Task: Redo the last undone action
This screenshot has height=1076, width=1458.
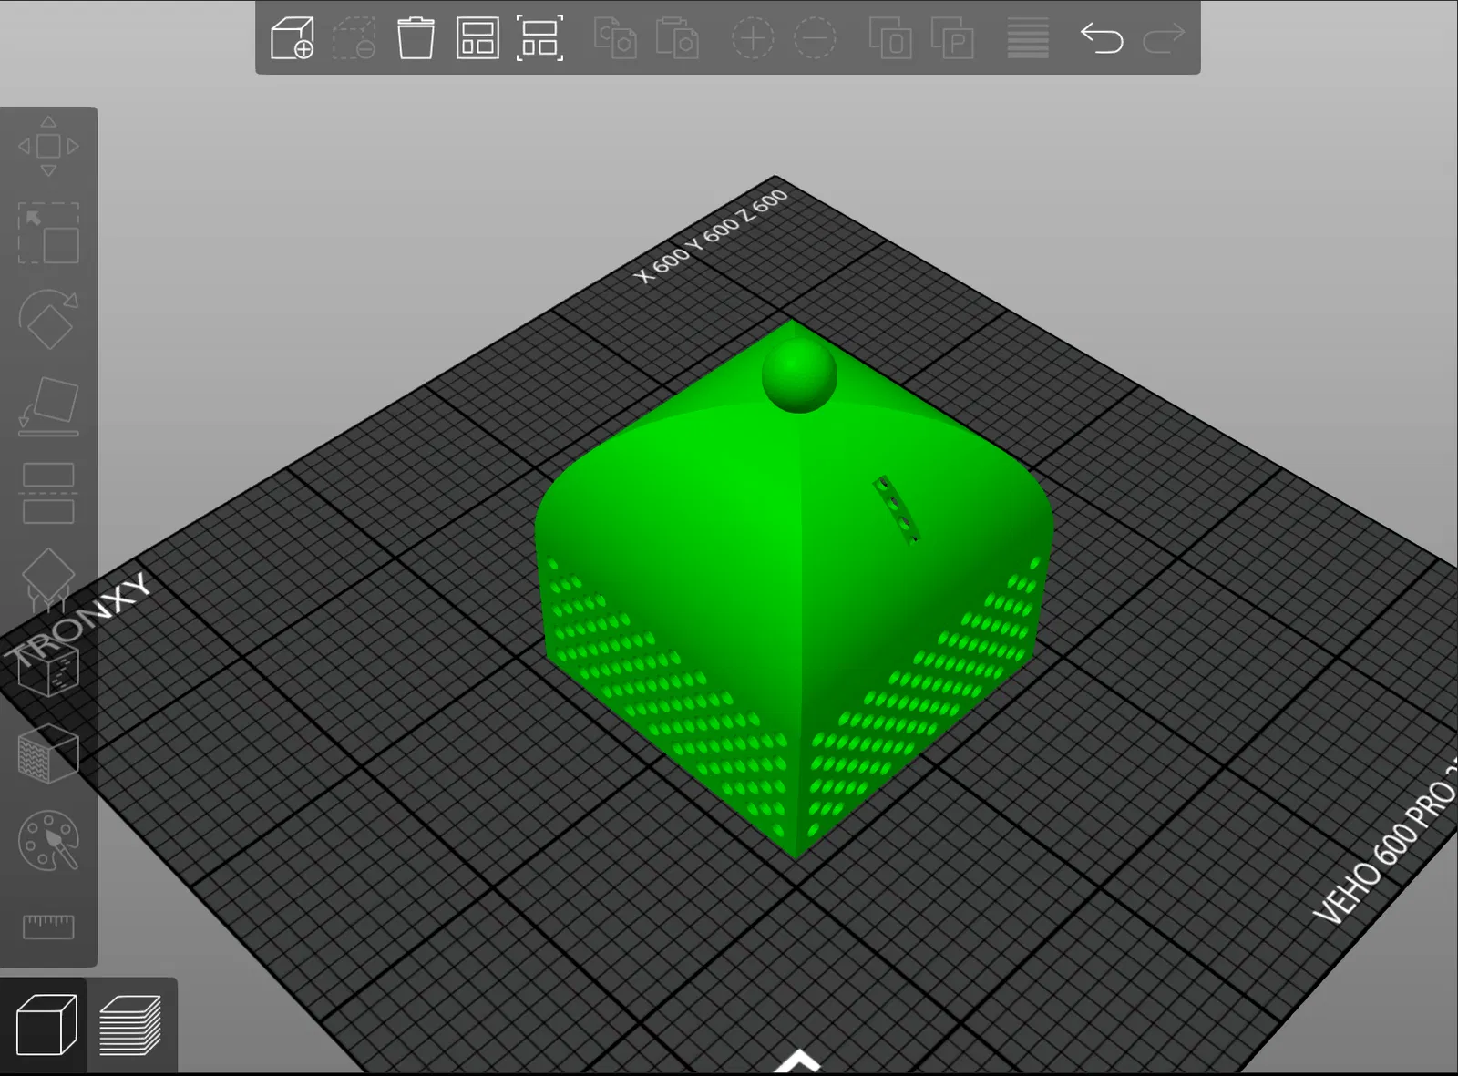Action: coord(1164,38)
